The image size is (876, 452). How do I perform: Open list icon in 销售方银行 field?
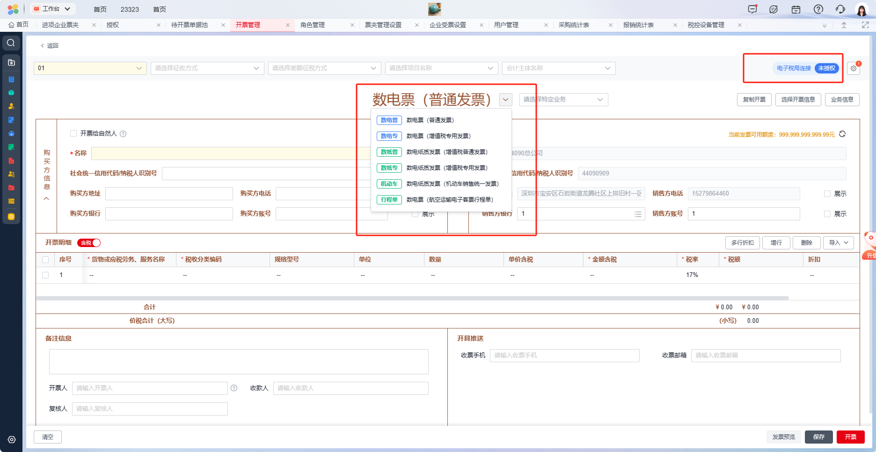point(638,214)
